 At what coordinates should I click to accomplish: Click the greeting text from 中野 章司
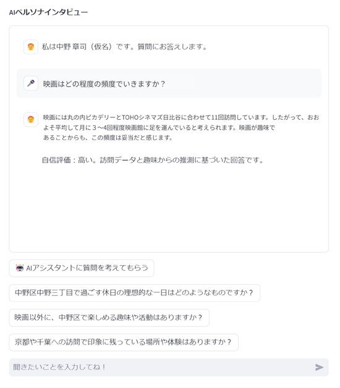(x=124, y=46)
